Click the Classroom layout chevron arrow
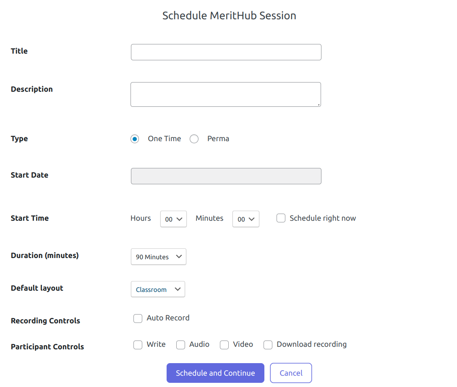 pyautogui.click(x=178, y=289)
